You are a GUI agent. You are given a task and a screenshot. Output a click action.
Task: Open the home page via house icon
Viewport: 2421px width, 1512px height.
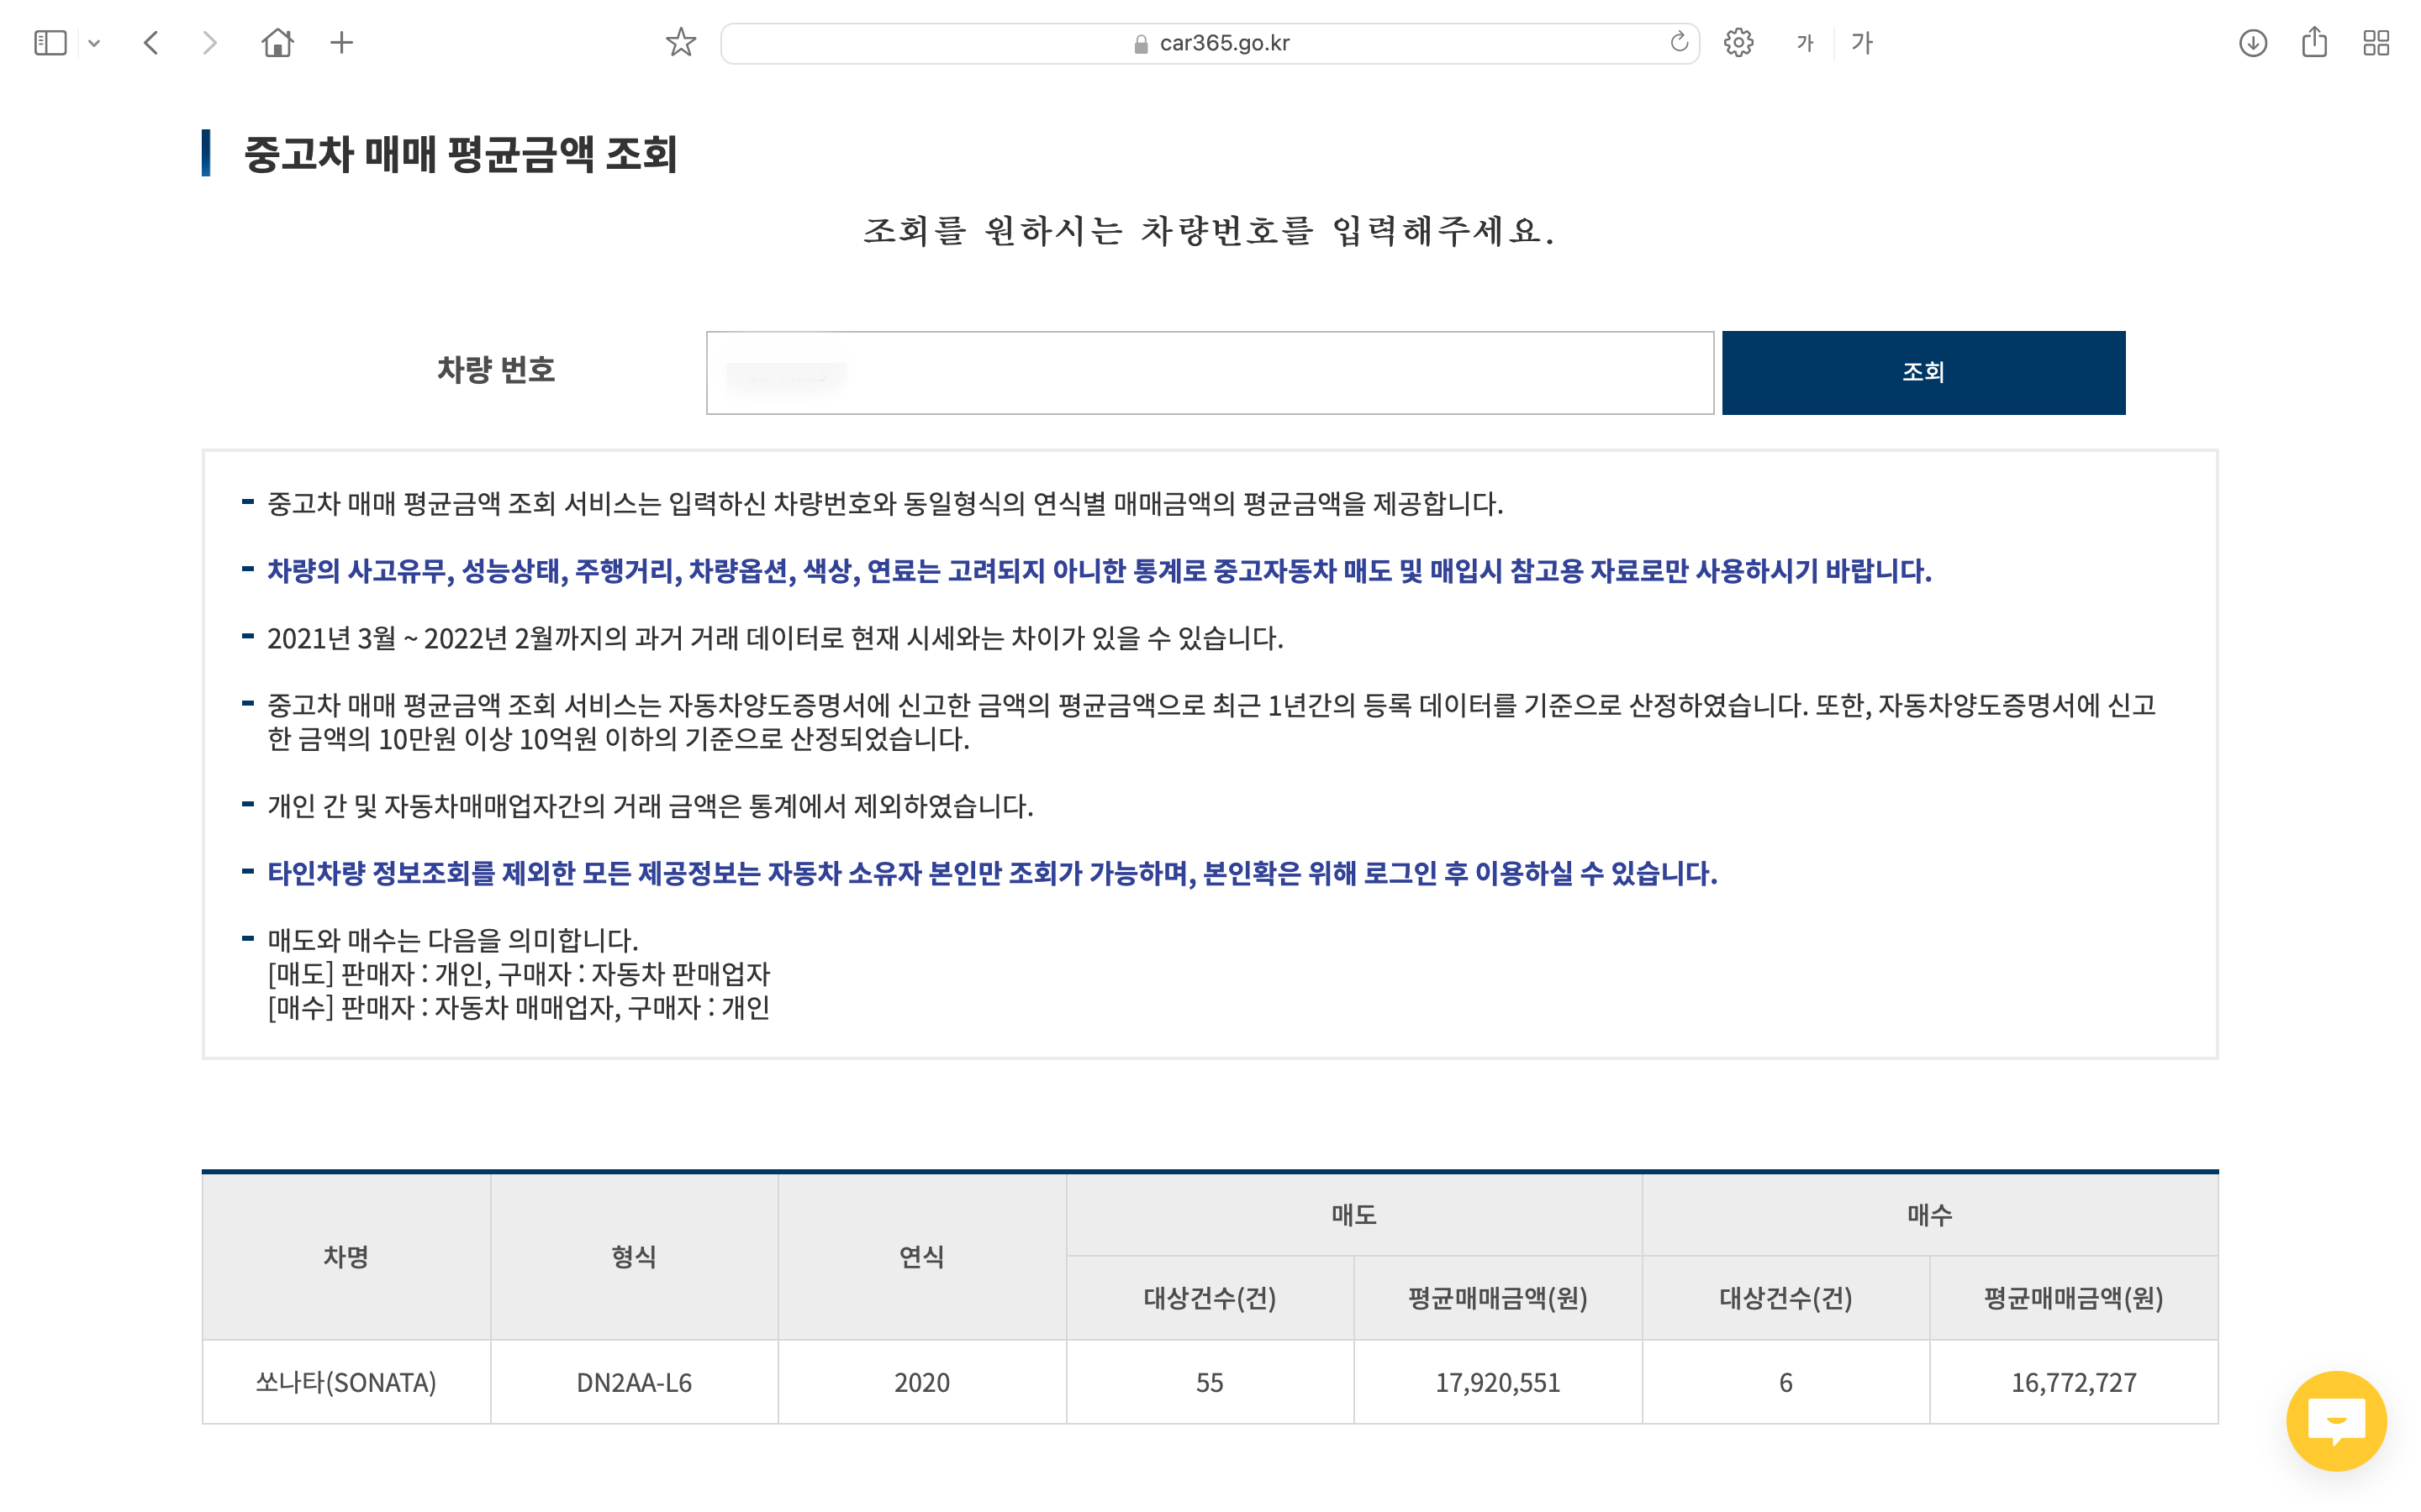pyautogui.click(x=277, y=43)
